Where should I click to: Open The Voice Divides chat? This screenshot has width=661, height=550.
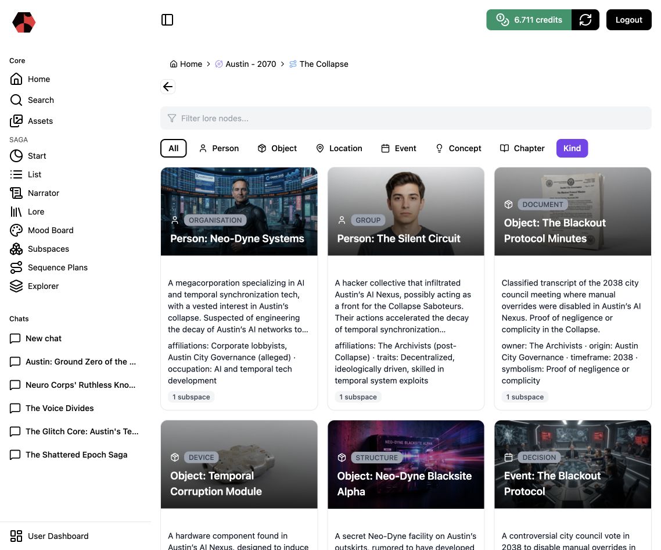pyautogui.click(x=52, y=408)
